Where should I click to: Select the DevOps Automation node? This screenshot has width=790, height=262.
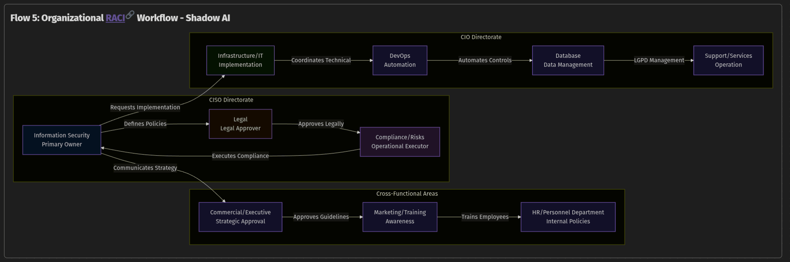click(399, 60)
